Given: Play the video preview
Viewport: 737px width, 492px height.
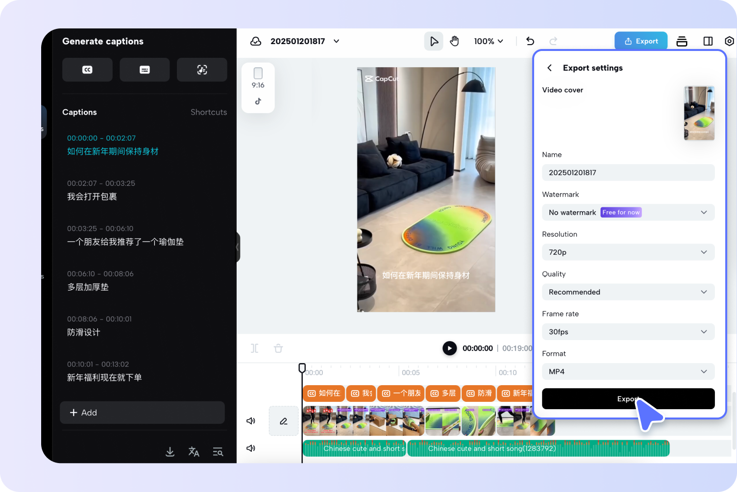Looking at the screenshot, I should (449, 348).
